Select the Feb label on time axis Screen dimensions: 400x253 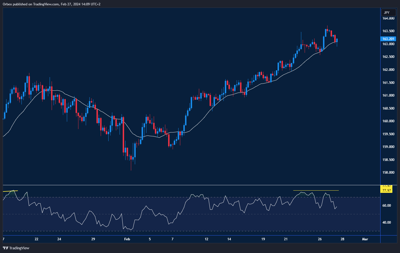[x=127, y=239]
